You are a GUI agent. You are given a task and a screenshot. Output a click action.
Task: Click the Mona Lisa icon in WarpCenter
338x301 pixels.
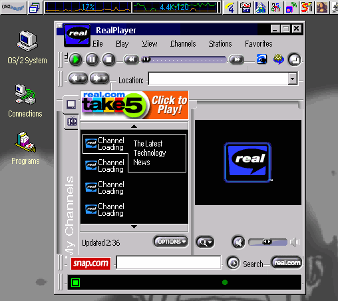tap(321, 7)
